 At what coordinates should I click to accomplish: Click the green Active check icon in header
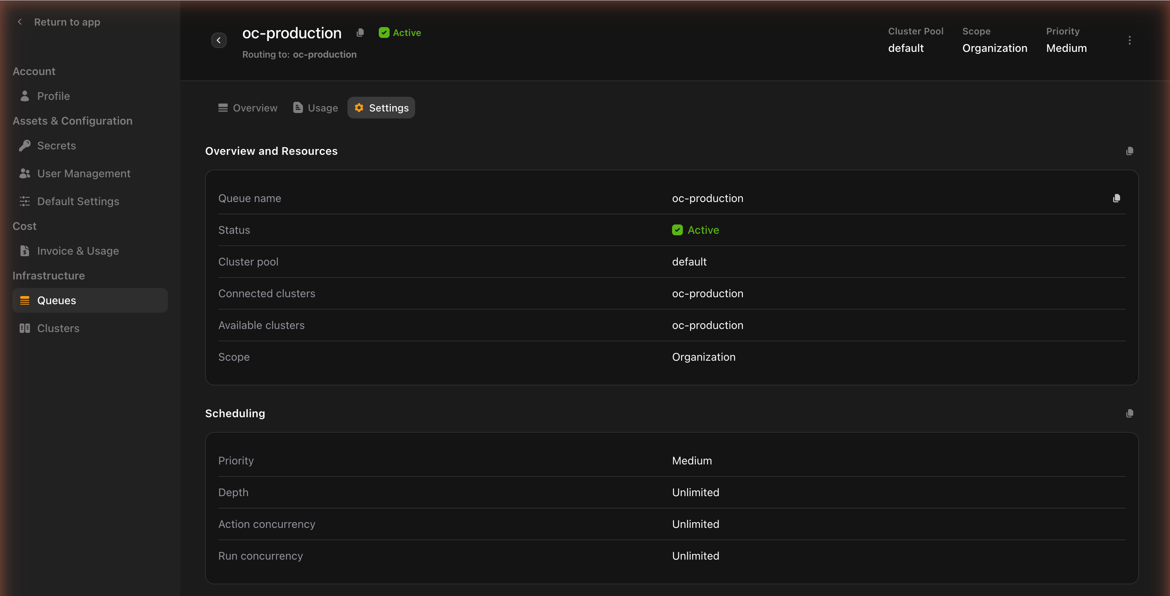click(x=384, y=32)
